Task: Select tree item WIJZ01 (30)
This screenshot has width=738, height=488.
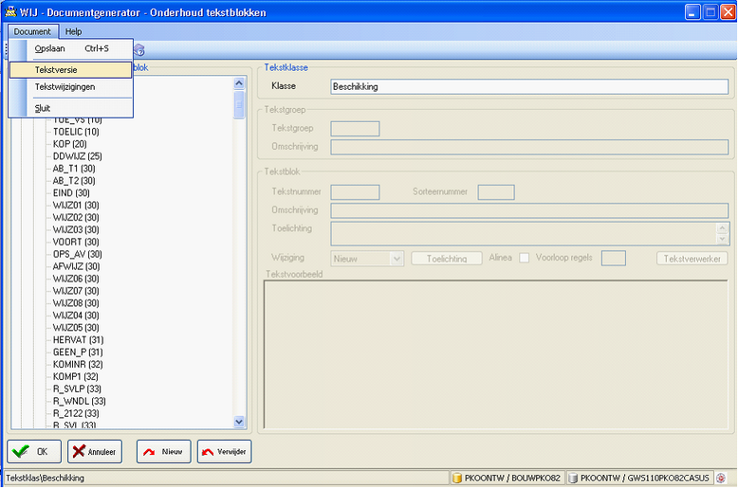Action: 76,205
